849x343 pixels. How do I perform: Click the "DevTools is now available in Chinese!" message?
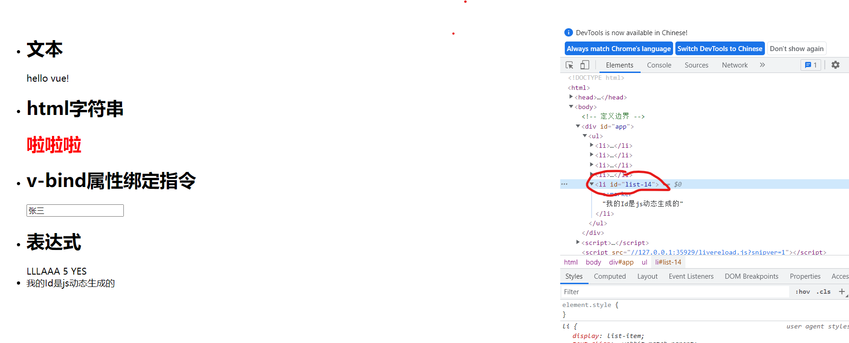tap(631, 33)
